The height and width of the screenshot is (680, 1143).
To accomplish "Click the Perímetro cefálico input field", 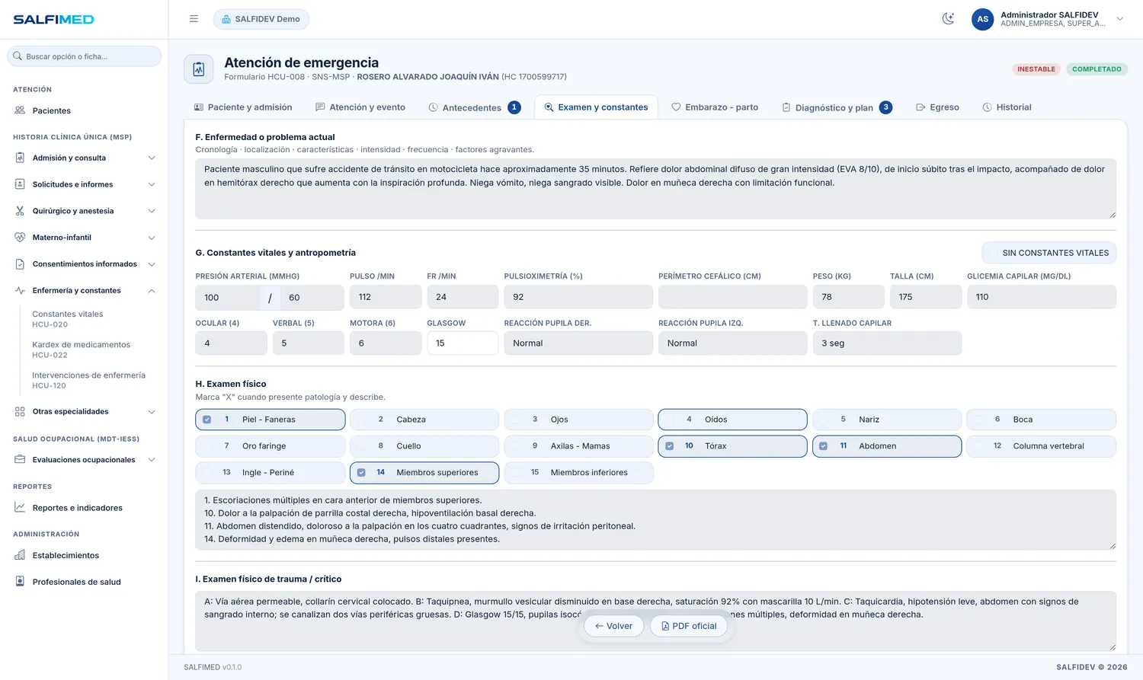I will point(733,297).
